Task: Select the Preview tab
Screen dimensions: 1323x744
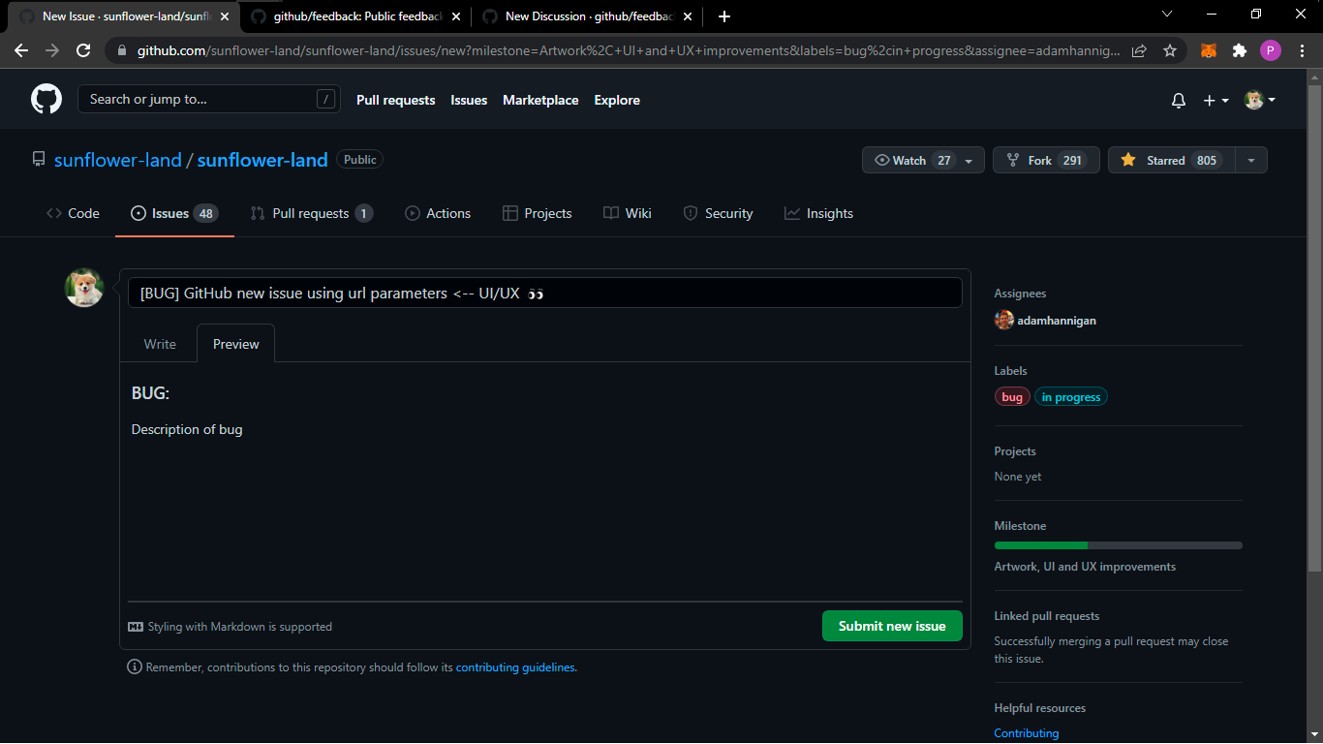Action: [x=236, y=344]
